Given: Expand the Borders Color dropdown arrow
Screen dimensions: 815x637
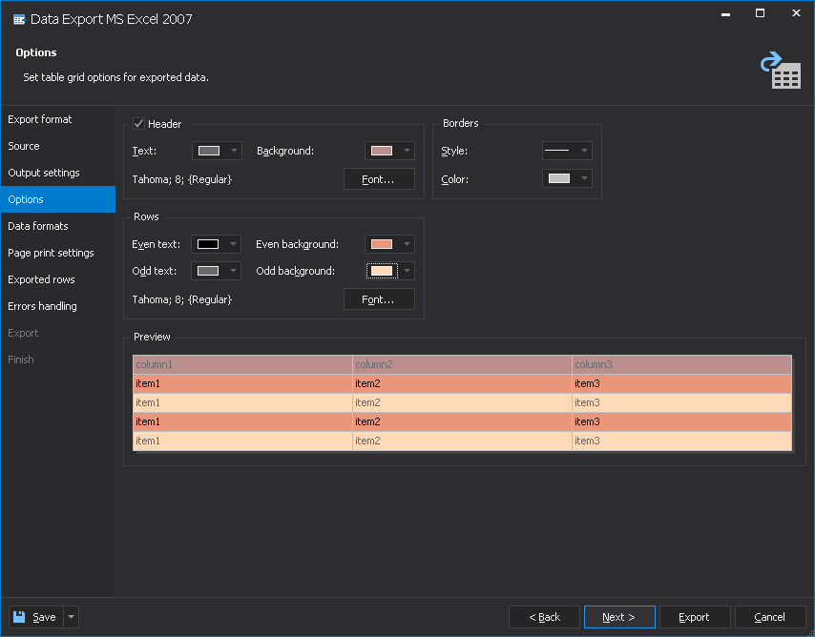Looking at the screenshot, I should click(x=584, y=178).
